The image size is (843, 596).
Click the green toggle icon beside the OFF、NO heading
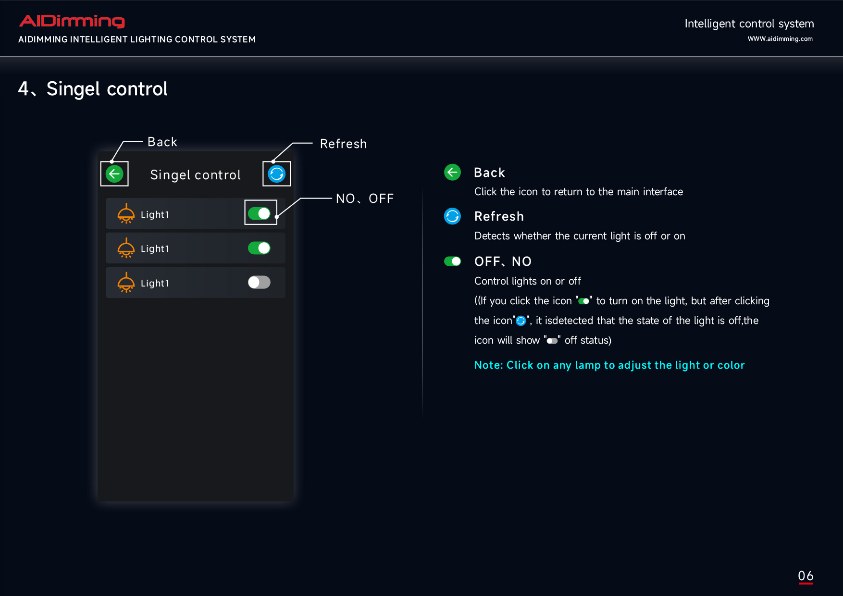[452, 261]
